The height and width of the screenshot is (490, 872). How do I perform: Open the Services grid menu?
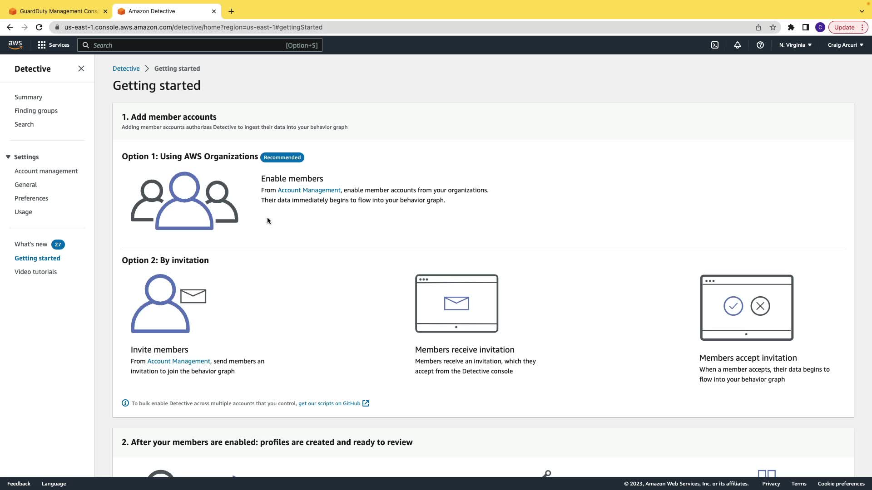54,45
